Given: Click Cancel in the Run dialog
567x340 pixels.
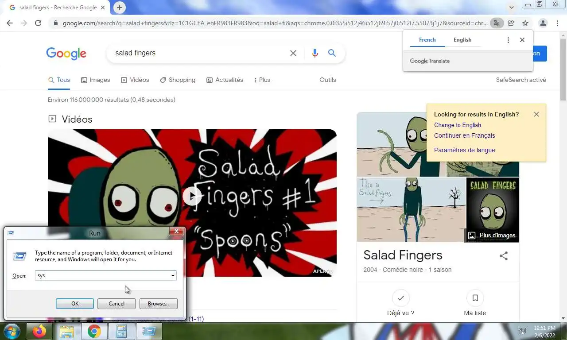Looking at the screenshot, I should coord(117,304).
